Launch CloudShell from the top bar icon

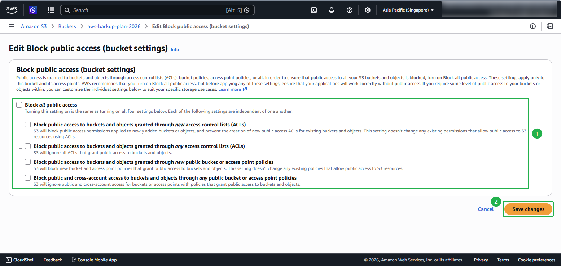tap(314, 10)
